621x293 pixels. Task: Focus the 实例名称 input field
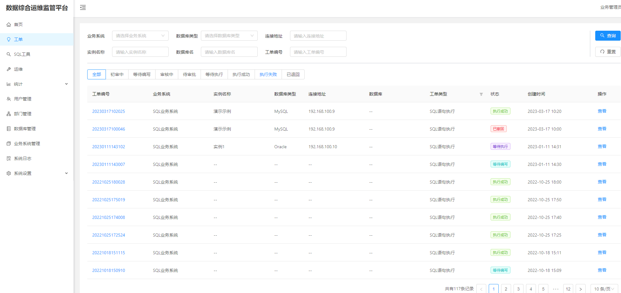(x=140, y=52)
